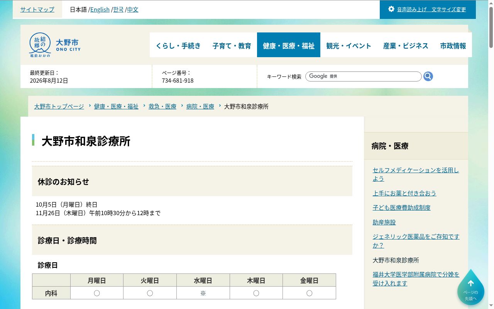Screen dimensions: 494x309
Task: Open 福井大学医学部附属病院で分娩を受け入れます link
Action: click(416, 279)
